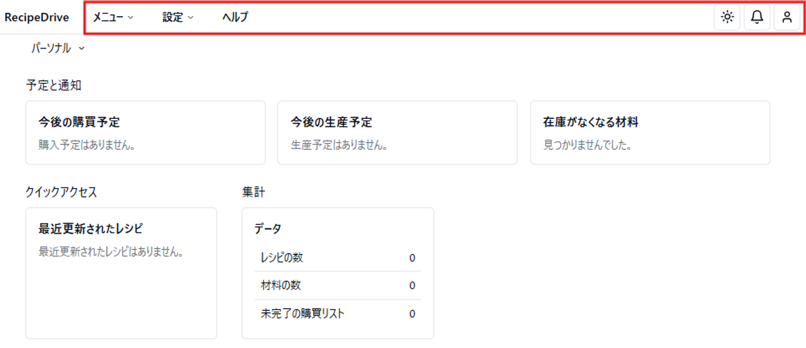The height and width of the screenshot is (348, 806).
Task: Click the 材料の数 row
Action: point(338,286)
